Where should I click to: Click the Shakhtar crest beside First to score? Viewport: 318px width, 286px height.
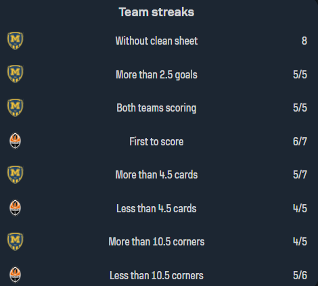[15, 141]
